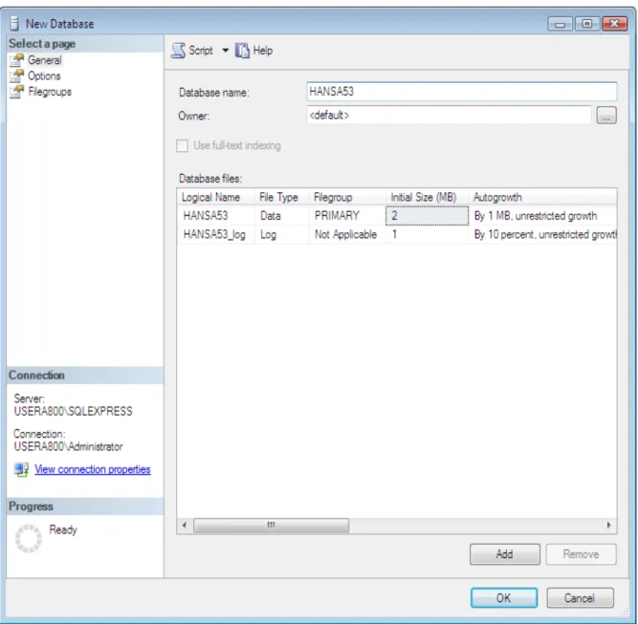
Task: Select the HANSA53 logical name cell
Action: 215,215
